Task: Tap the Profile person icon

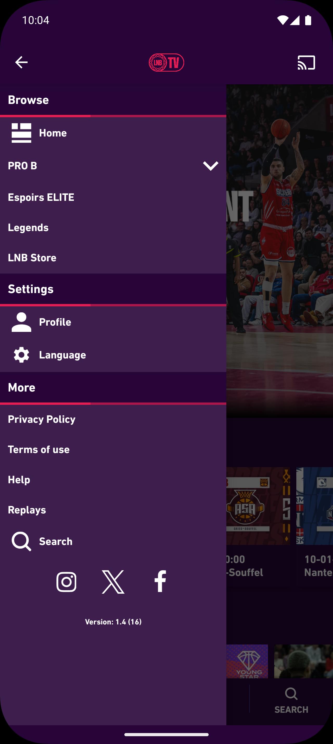Action: [x=21, y=322]
